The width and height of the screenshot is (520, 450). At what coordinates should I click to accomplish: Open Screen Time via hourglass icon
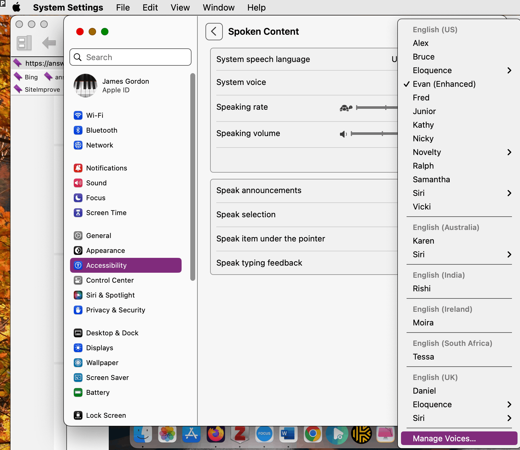(x=78, y=213)
